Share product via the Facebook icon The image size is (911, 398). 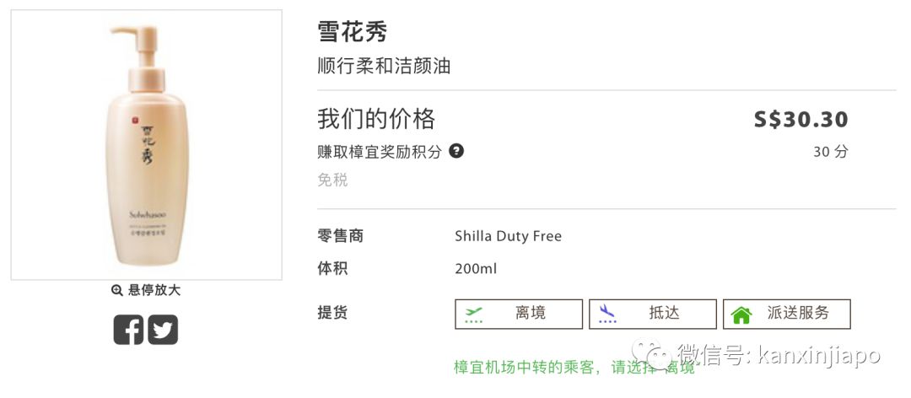129,329
